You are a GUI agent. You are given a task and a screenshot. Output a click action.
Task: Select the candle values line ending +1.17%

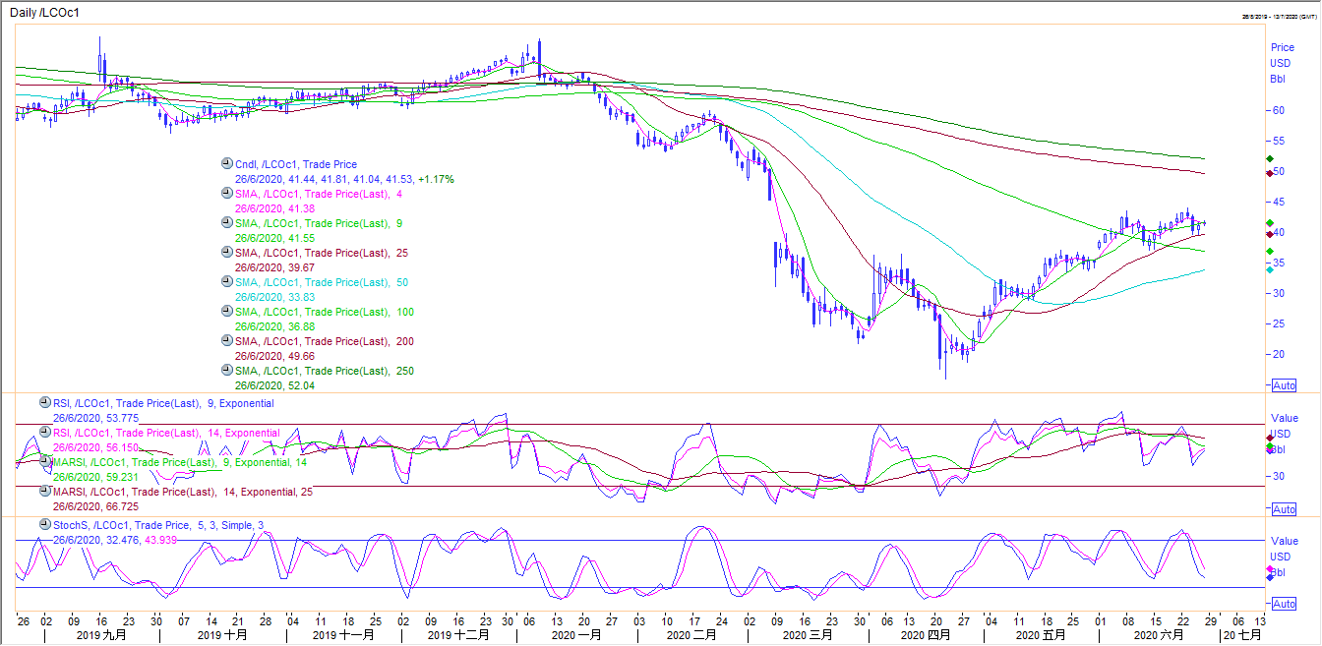(x=344, y=180)
